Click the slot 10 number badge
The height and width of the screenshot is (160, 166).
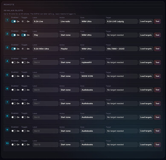tap(7, 143)
